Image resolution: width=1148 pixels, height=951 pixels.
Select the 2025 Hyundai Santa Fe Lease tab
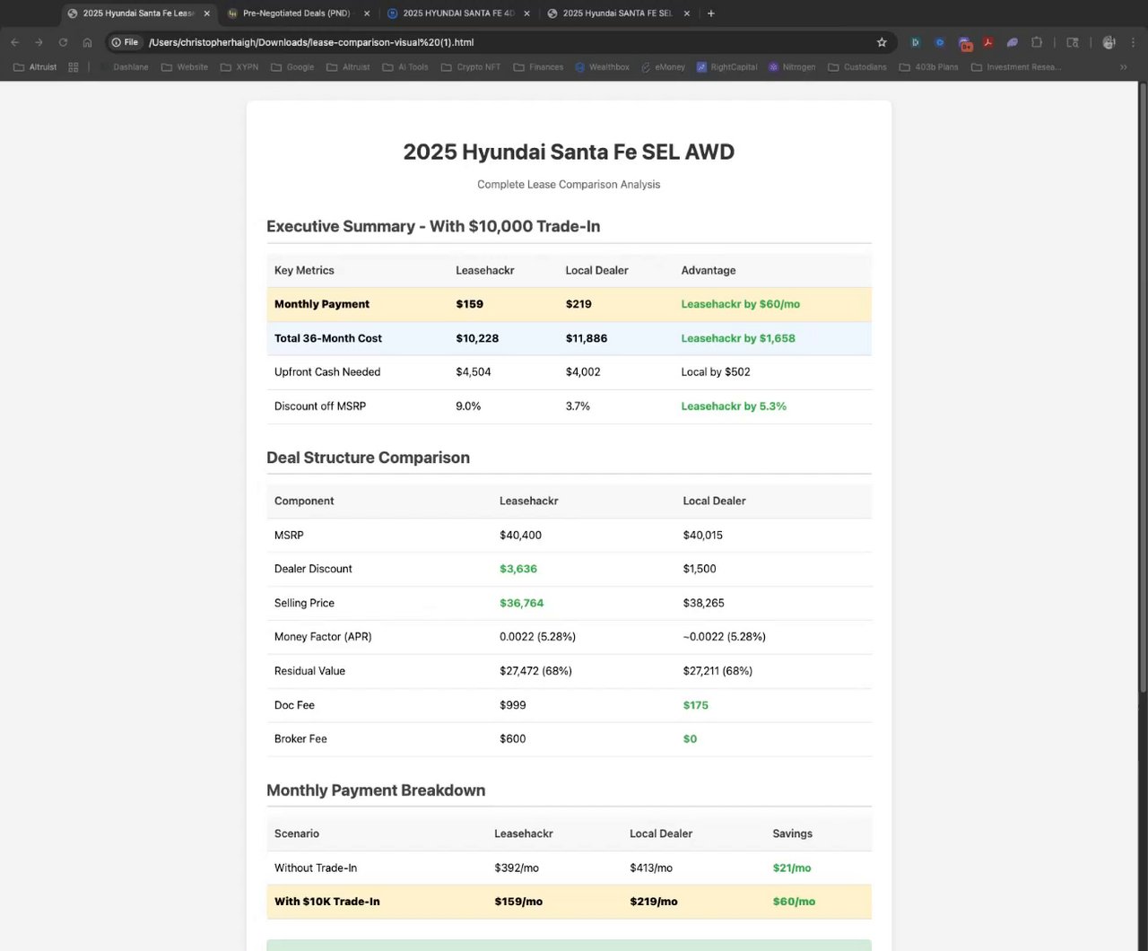[138, 13]
